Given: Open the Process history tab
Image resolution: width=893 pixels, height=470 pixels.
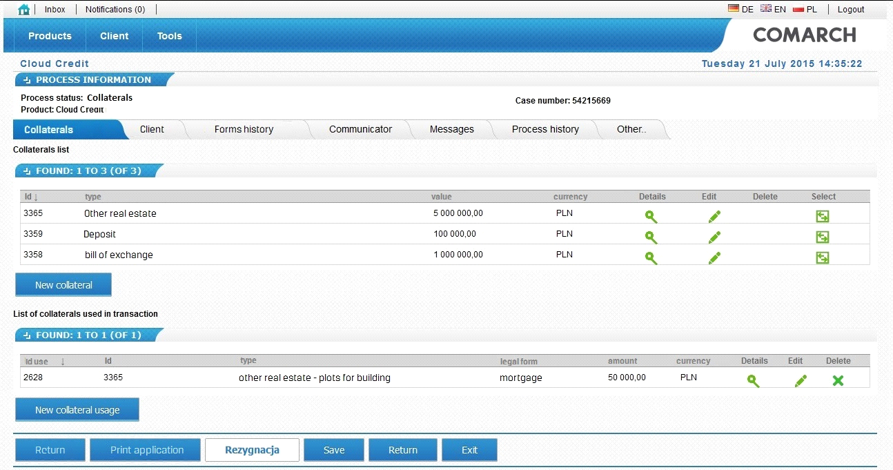Looking at the screenshot, I should coord(545,129).
